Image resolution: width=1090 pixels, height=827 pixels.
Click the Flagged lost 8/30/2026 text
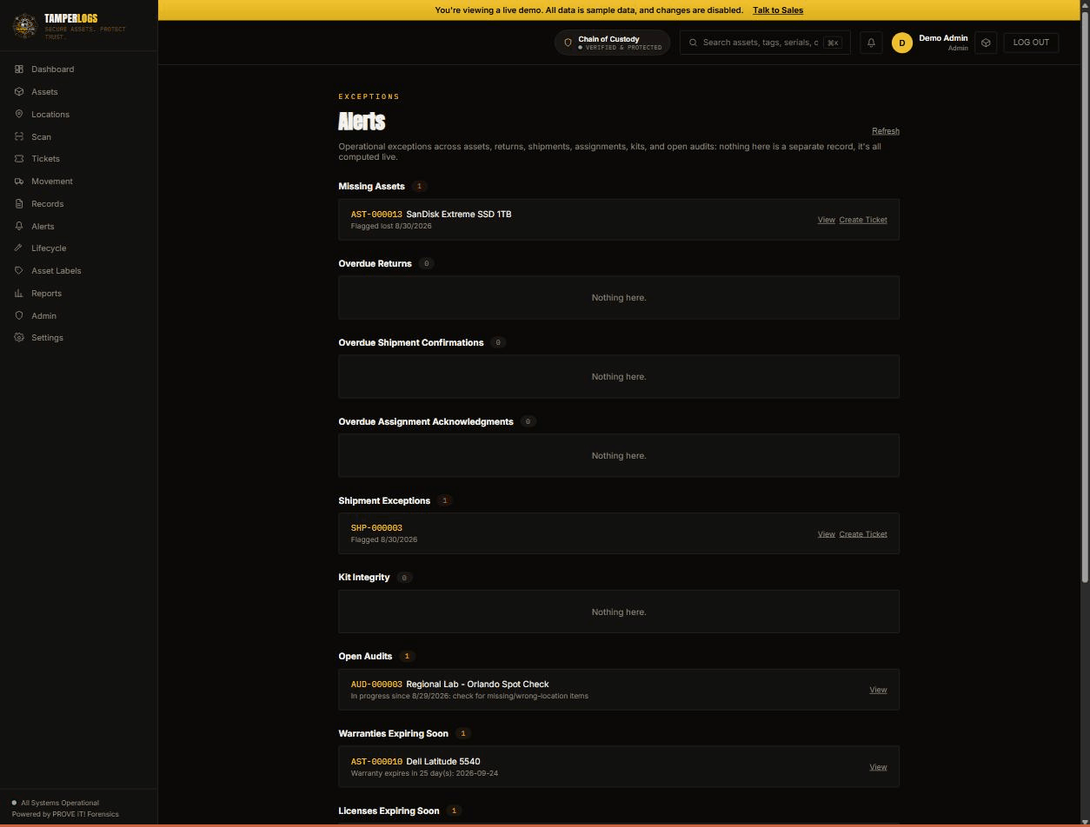[391, 226]
